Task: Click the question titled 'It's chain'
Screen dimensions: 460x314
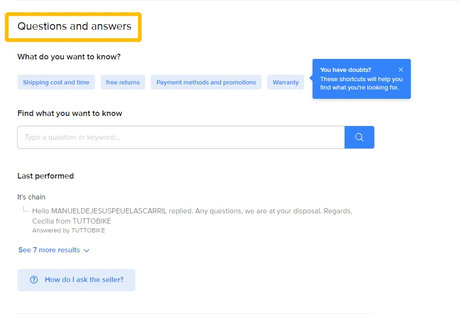Action: [32, 197]
